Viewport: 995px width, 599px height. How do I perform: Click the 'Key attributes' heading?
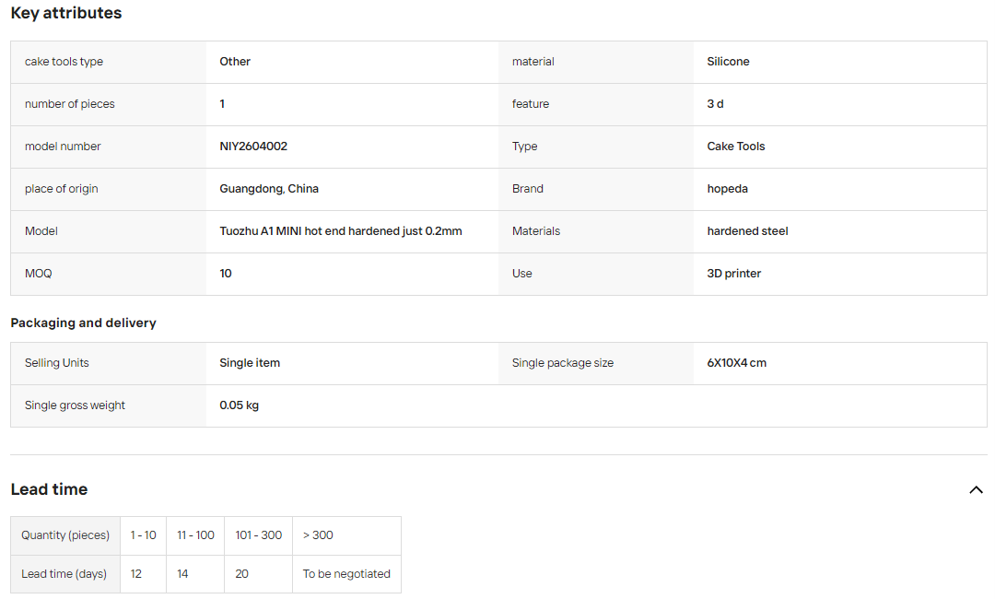[66, 13]
